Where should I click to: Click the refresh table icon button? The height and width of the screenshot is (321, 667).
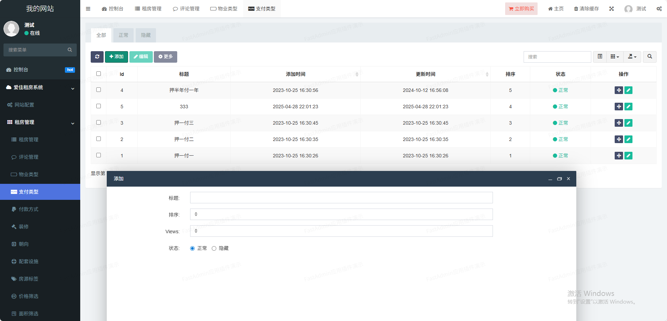(x=97, y=57)
